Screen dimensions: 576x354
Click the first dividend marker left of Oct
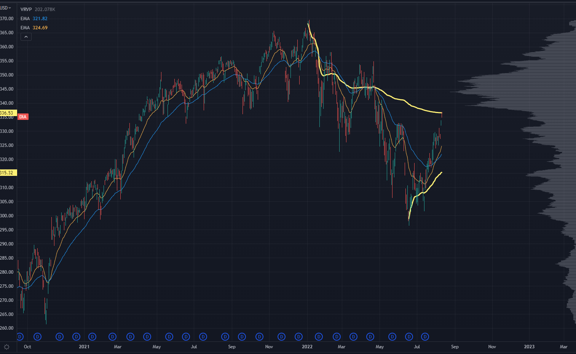pyautogui.click(x=20, y=337)
